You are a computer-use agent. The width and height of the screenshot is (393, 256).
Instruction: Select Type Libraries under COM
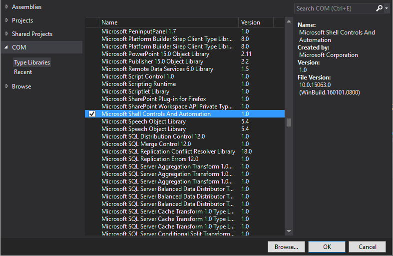[x=32, y=62]
